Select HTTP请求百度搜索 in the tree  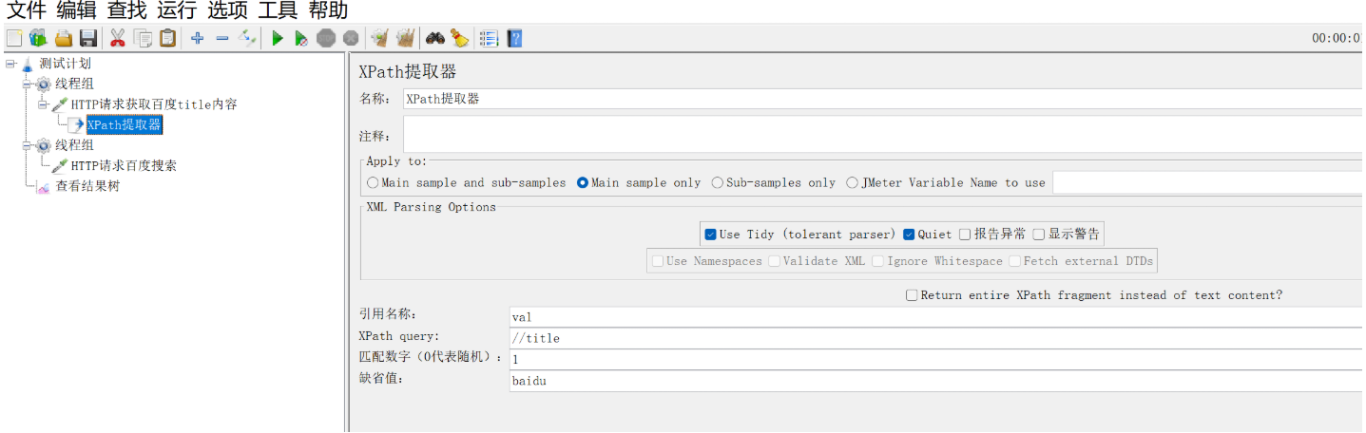point(124,165)
